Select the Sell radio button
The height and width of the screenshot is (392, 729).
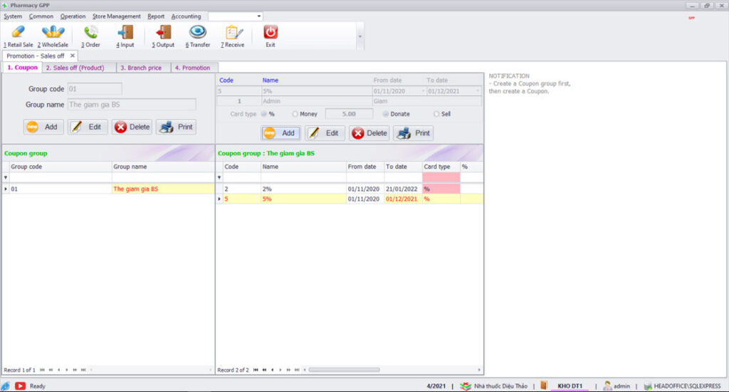(x=437, y=114)
